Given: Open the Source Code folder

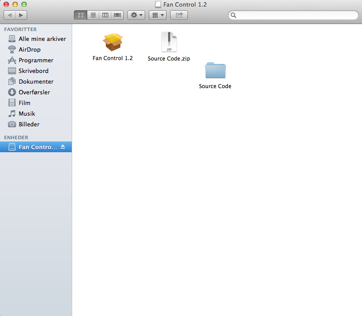Looking at the screenshot, I should (215, 70).
